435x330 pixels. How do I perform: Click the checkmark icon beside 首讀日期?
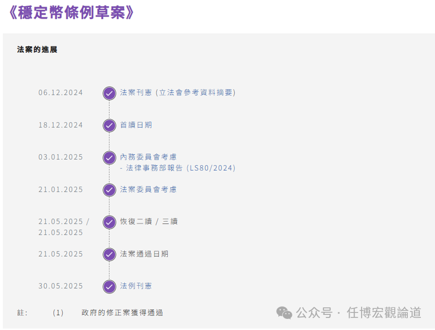[109, 125]
